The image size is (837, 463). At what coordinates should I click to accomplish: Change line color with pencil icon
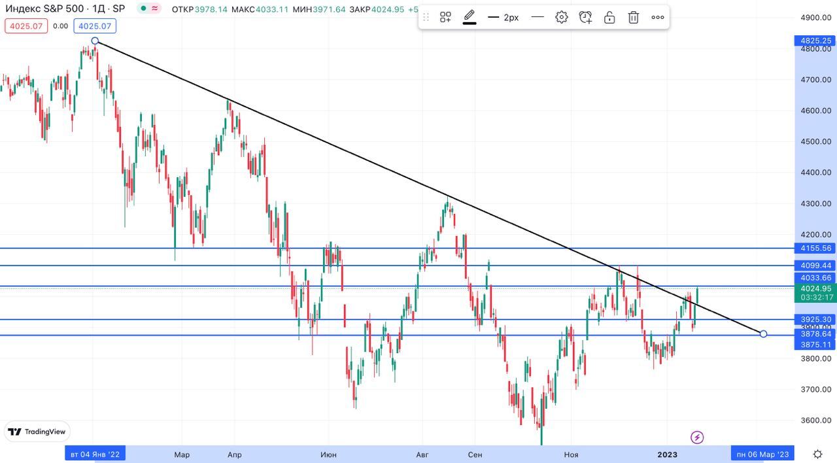470,18
